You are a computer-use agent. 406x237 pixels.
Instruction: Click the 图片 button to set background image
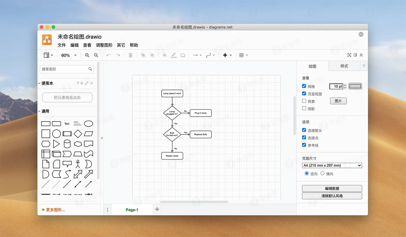coord(338,101)
